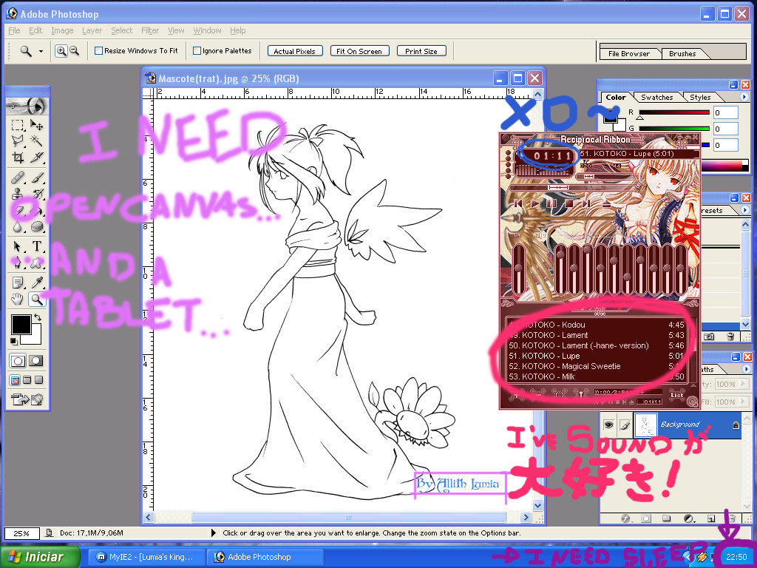This screenshot has width=757, height=568.
Task: Open the Image menu
Action: tap(62, 30)
